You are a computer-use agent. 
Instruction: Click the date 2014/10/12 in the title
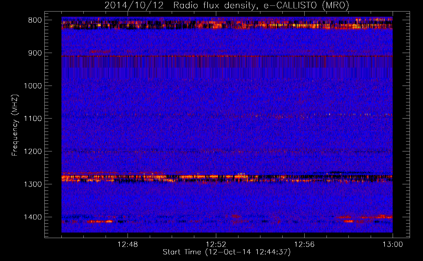click(134, 5)
